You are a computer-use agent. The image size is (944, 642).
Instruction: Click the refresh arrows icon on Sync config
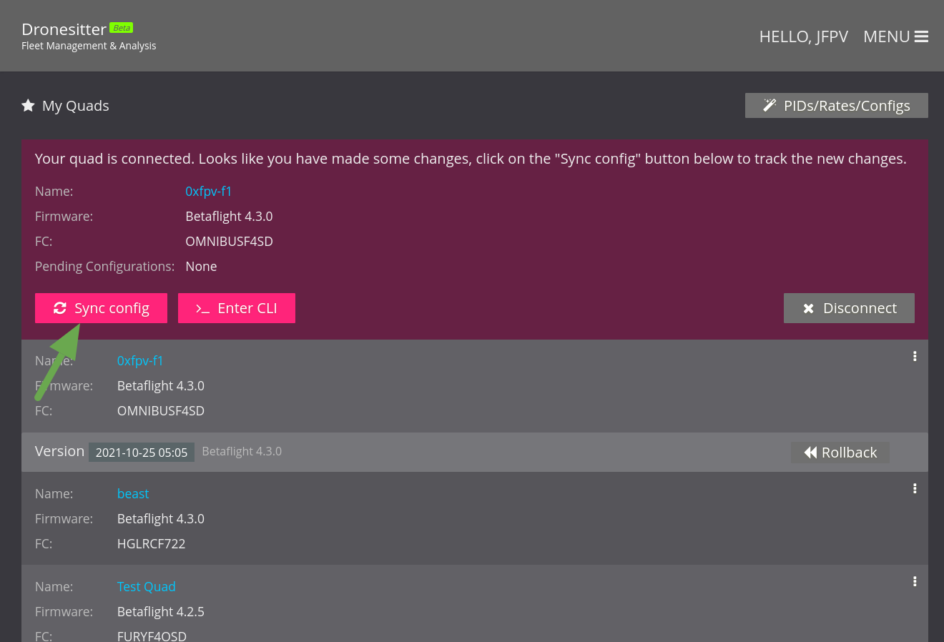(60, 308)
